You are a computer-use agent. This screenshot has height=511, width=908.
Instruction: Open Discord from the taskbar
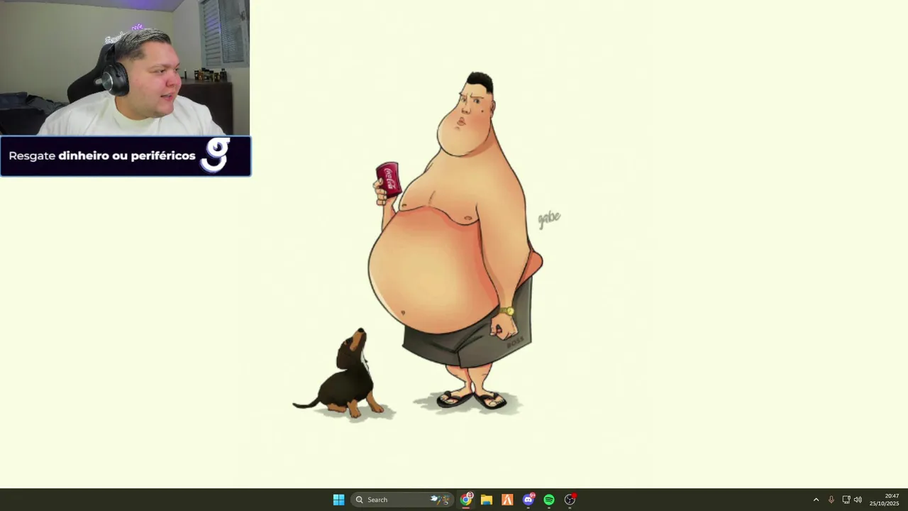(x=528, y=500)
